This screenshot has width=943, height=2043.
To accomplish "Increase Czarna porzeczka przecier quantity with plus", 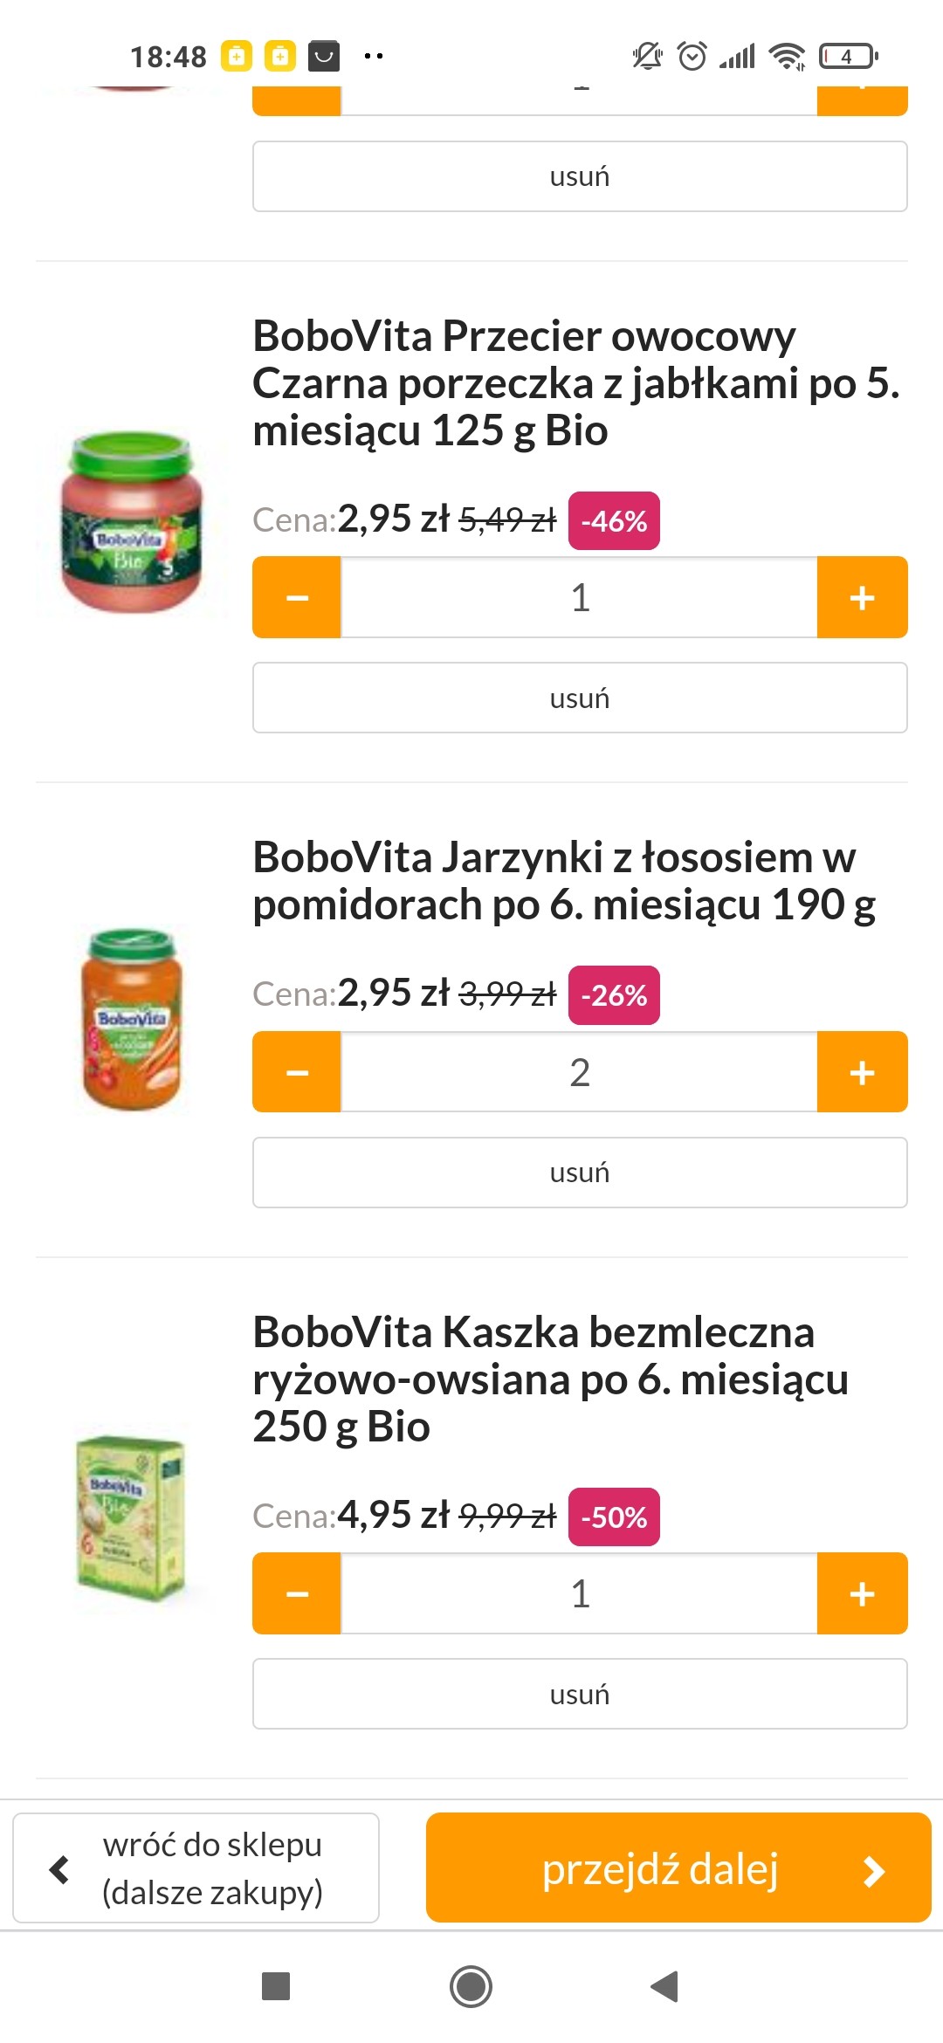I will (x=862, y=597).
